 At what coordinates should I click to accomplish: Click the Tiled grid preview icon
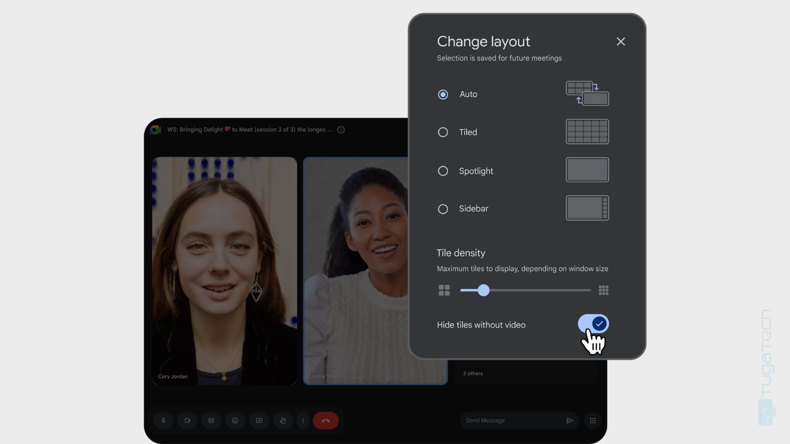click(587, 132)
